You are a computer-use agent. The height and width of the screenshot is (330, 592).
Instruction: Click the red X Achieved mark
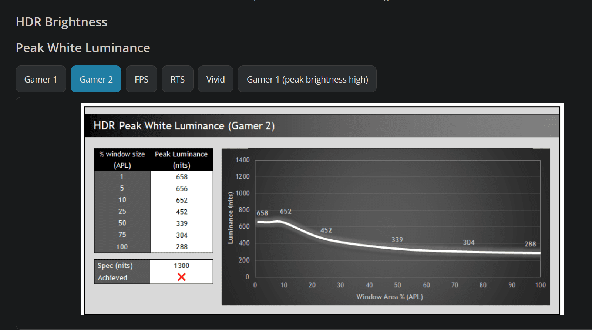pos(182,277)
